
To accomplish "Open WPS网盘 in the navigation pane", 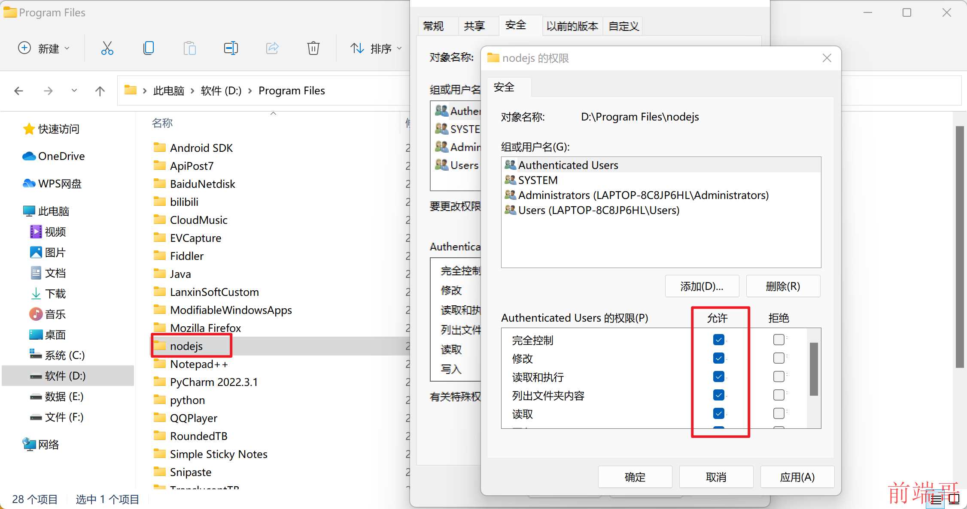I will tap(52, 184).
